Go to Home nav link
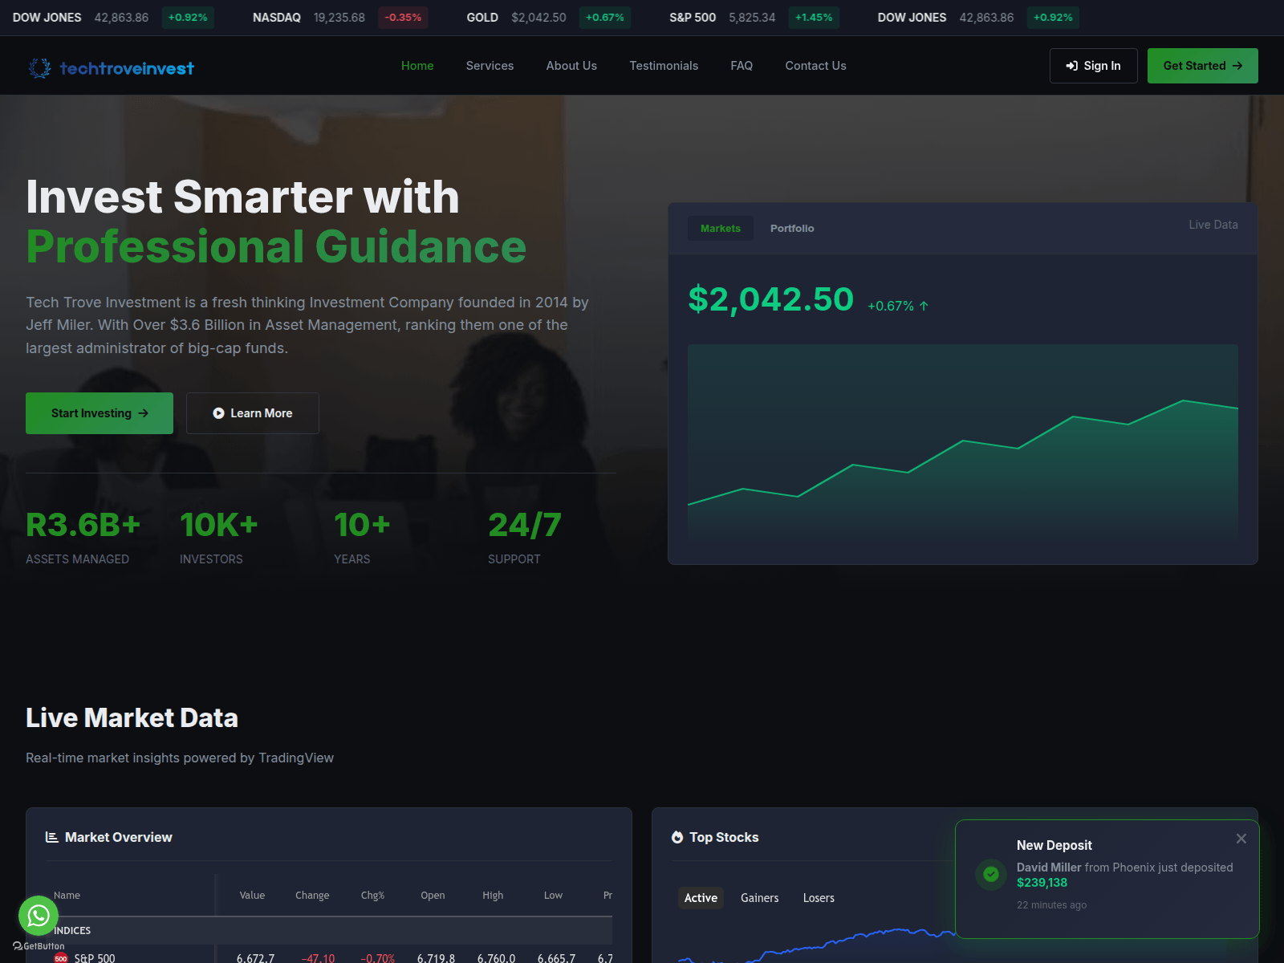Image resolution: width=1284 pixels, height=963 pixels. (417, 66)
